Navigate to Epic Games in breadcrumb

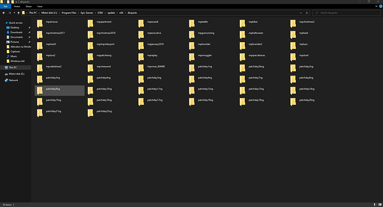87,13
